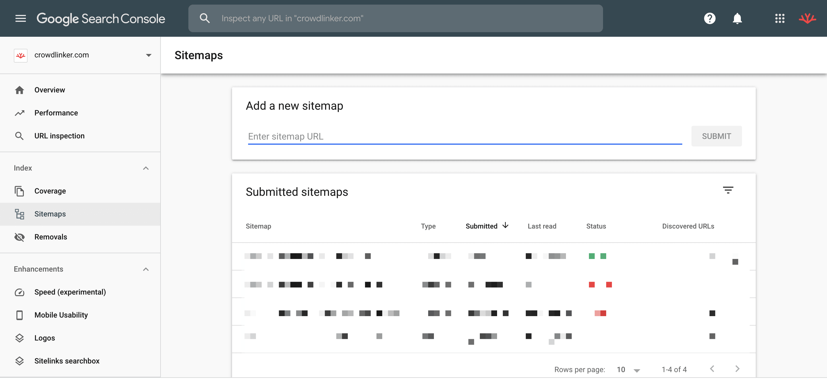Open the notifications bell
Screen dimensions: 827x379
(737, 18)
